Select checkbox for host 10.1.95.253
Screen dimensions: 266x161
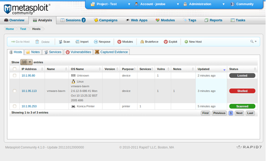click(15, 106)
